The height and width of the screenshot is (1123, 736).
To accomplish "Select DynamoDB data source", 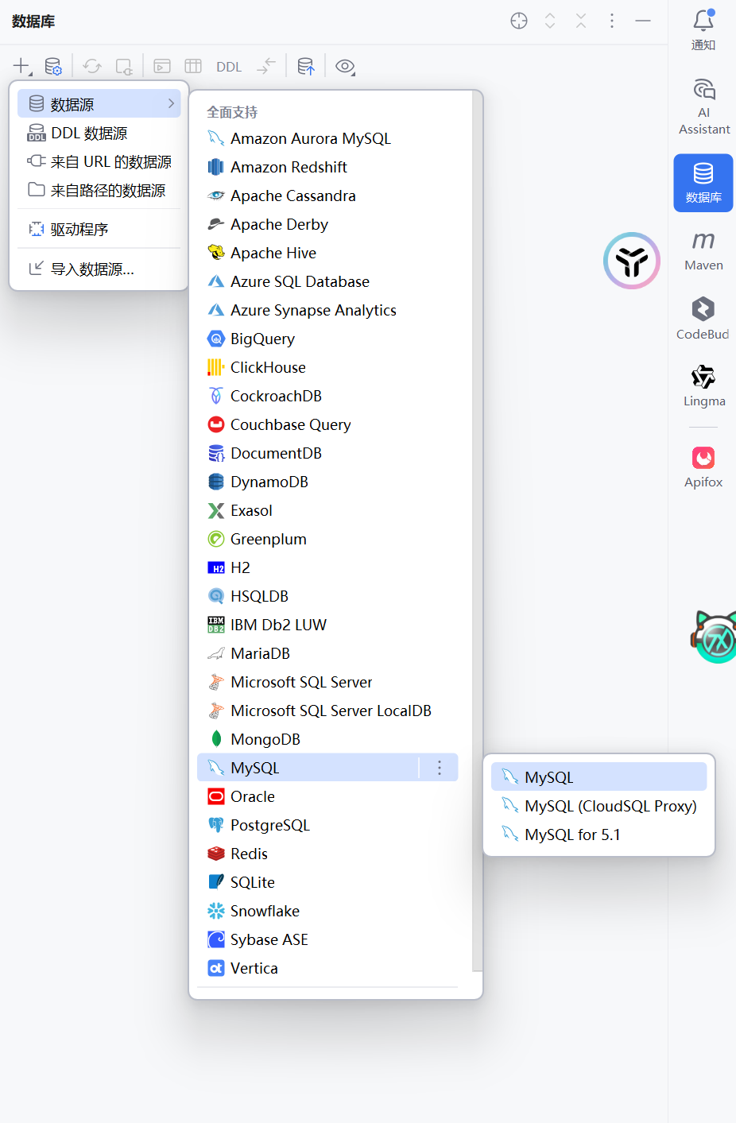I will pyautogui.click(x=327, y=482).
